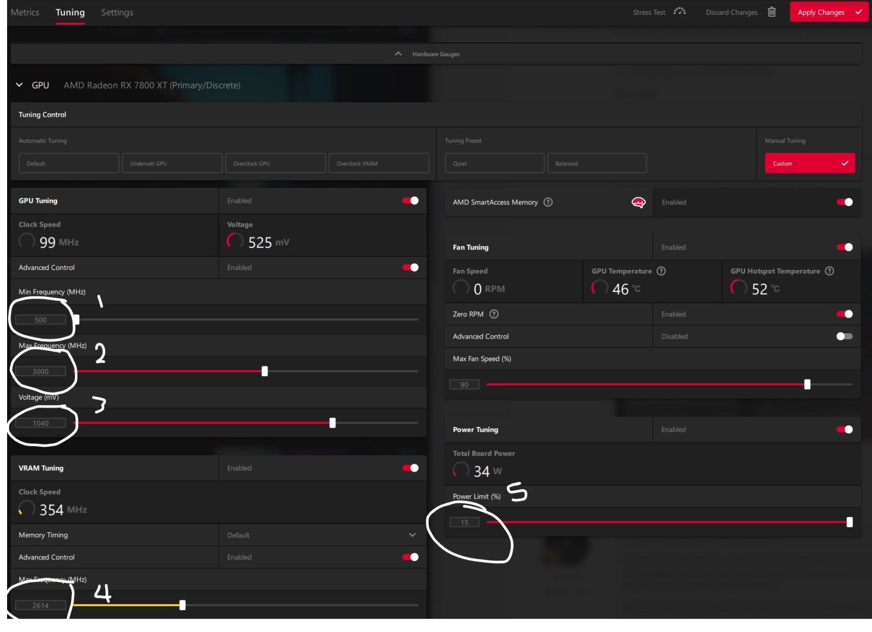The height and width of the screenshot is (632, 872).
Task: Switch to the Settings tab
Action: [117, 12]
